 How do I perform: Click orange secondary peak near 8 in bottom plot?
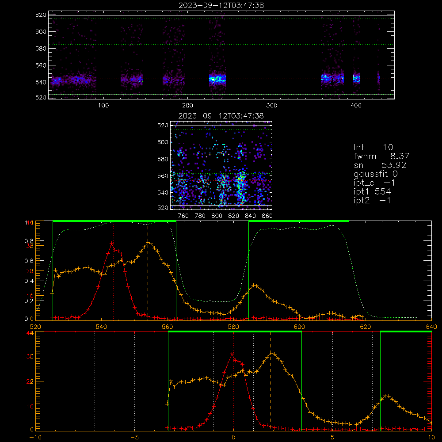click(x=386, y=396)
